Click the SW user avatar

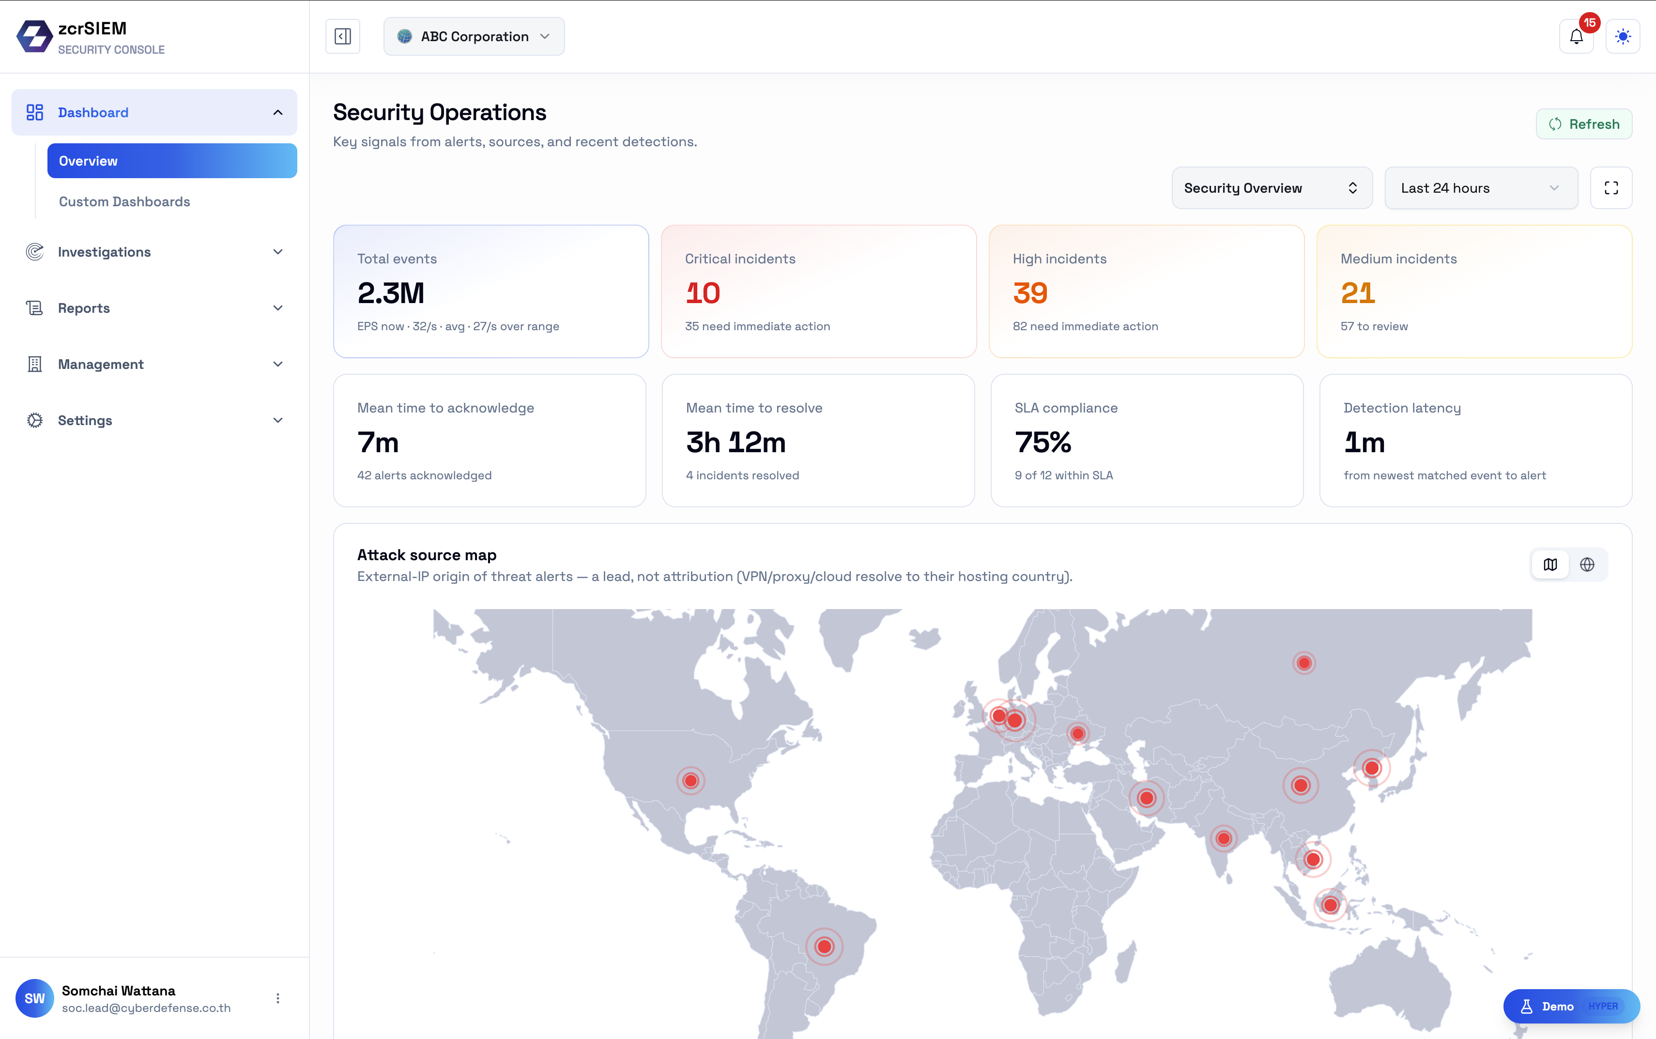(x=34, y=998)
